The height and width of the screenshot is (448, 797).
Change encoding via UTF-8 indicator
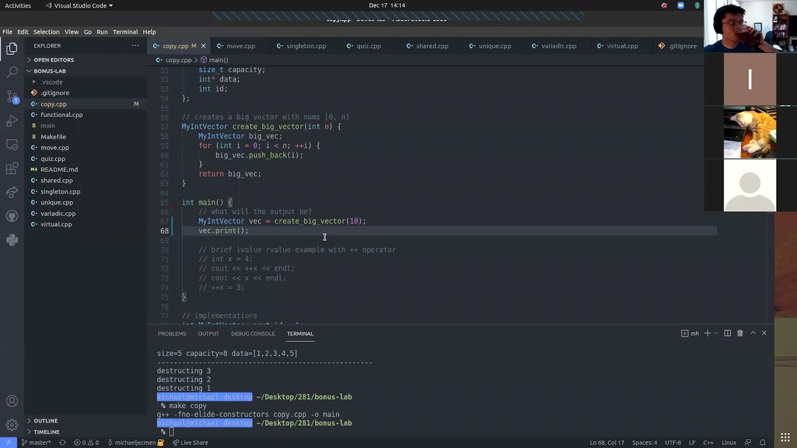pyautogui.click(x=673, y=442)
